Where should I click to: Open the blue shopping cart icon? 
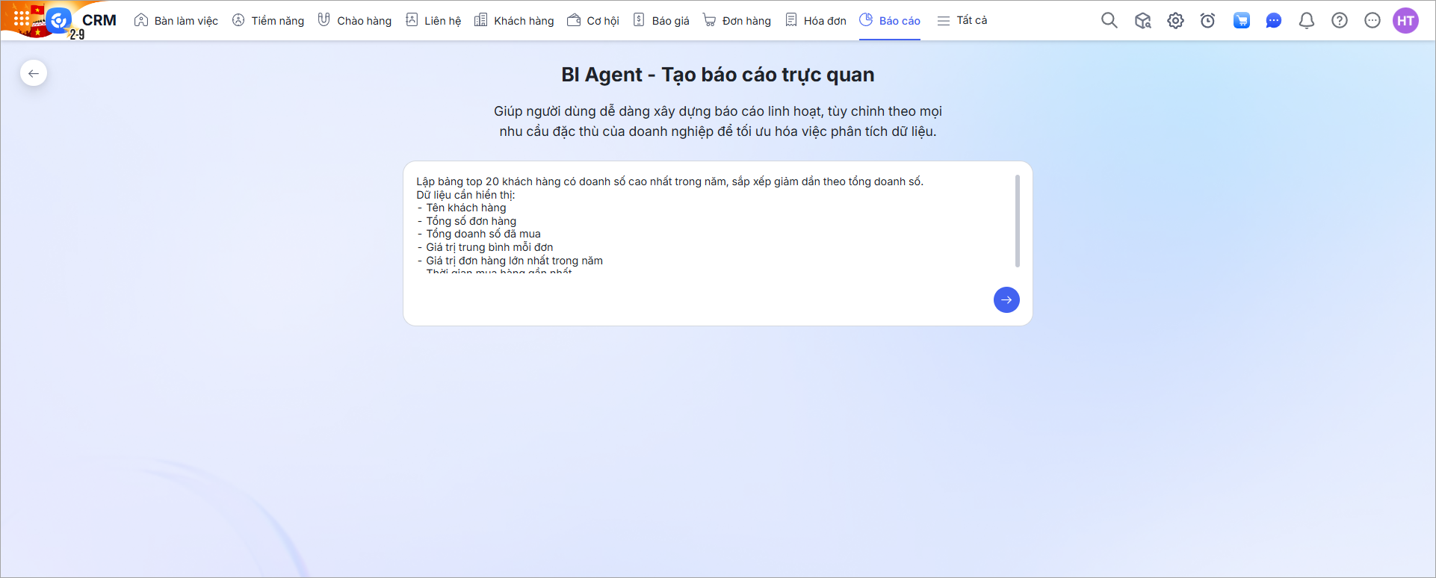pos(1241,21)
